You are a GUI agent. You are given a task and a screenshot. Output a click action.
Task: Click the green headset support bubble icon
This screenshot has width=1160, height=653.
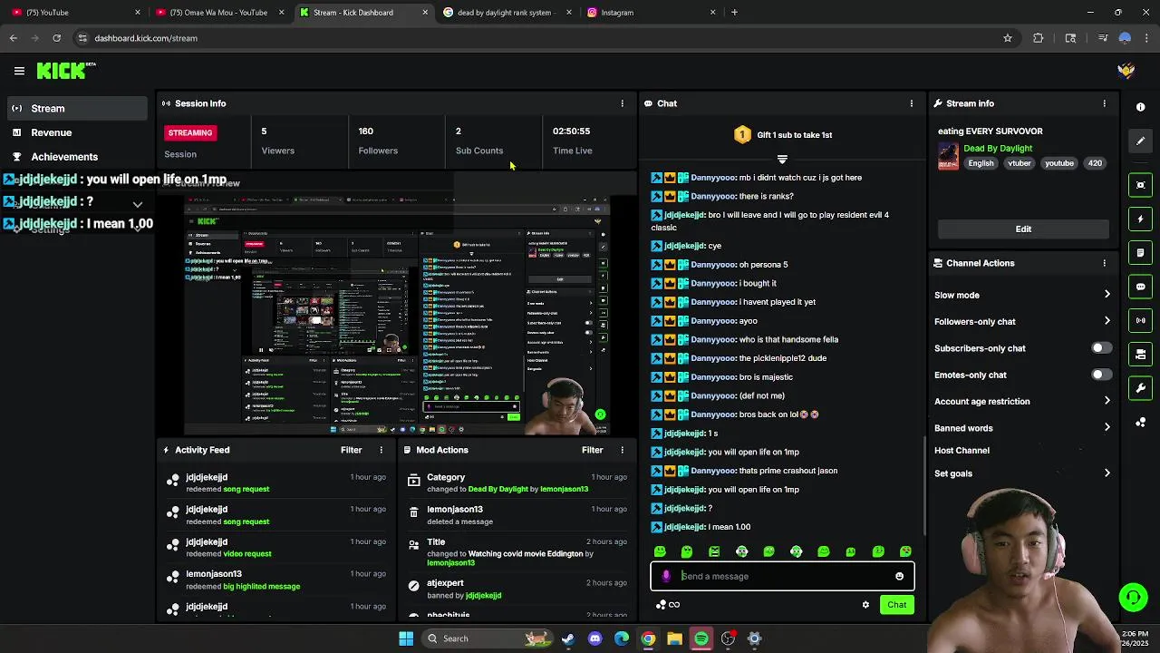point(1133,597)
